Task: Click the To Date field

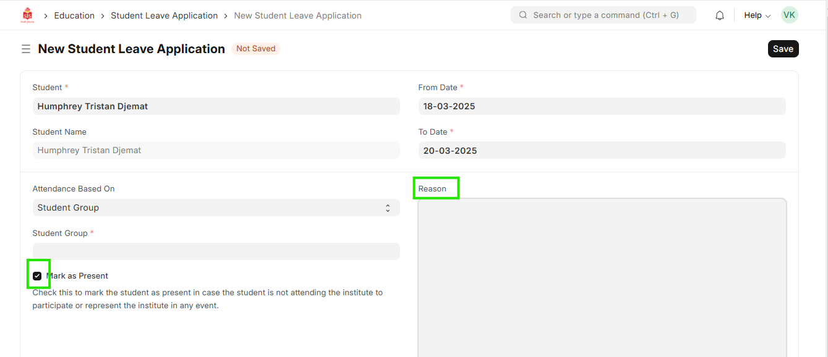Action: coord(601,150)
